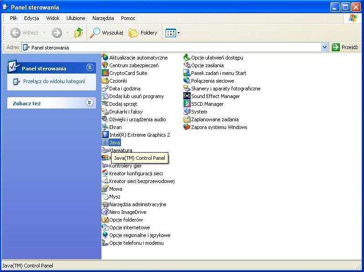Open the Centrum zabezpieczeń shield icon
The width and height of the screenshot is (364, 272).
coord(105,65)
